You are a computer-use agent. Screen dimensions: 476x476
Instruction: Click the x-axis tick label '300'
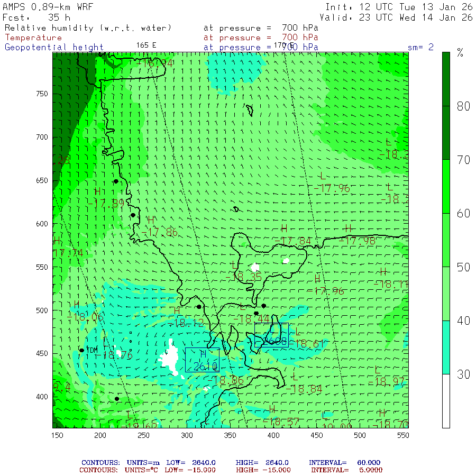(187, 435)
